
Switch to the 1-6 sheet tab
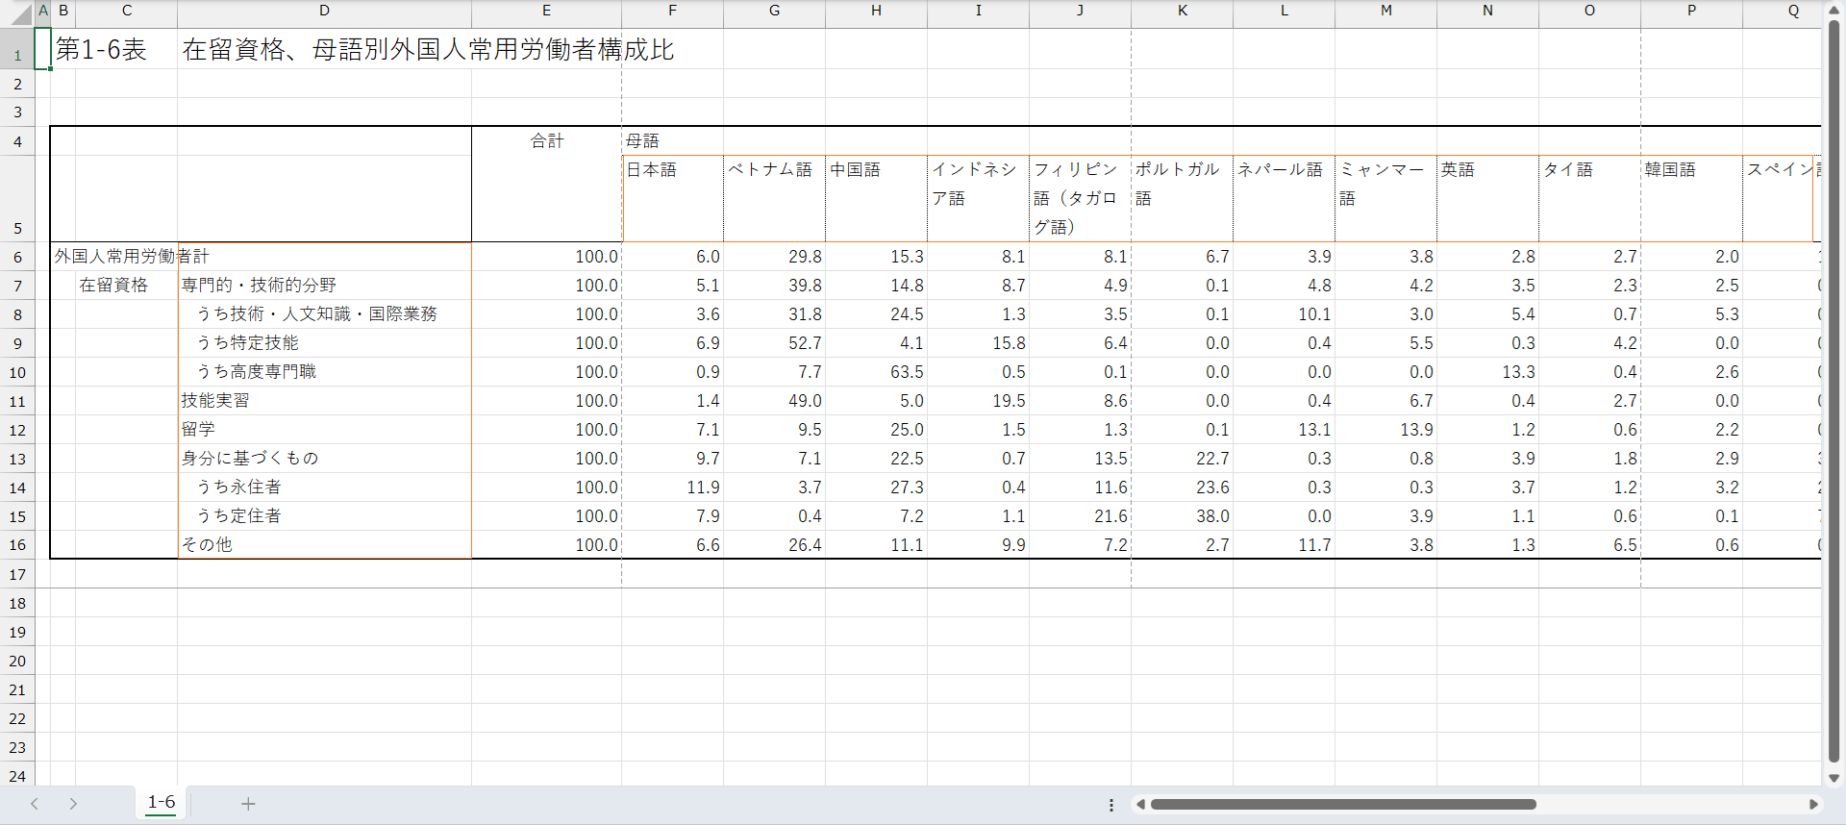click(162, 802)
